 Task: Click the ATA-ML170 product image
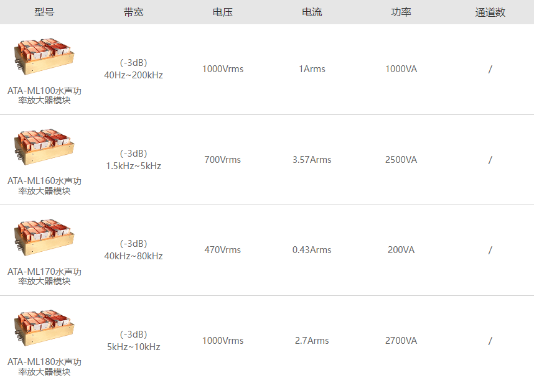[44, 238]
